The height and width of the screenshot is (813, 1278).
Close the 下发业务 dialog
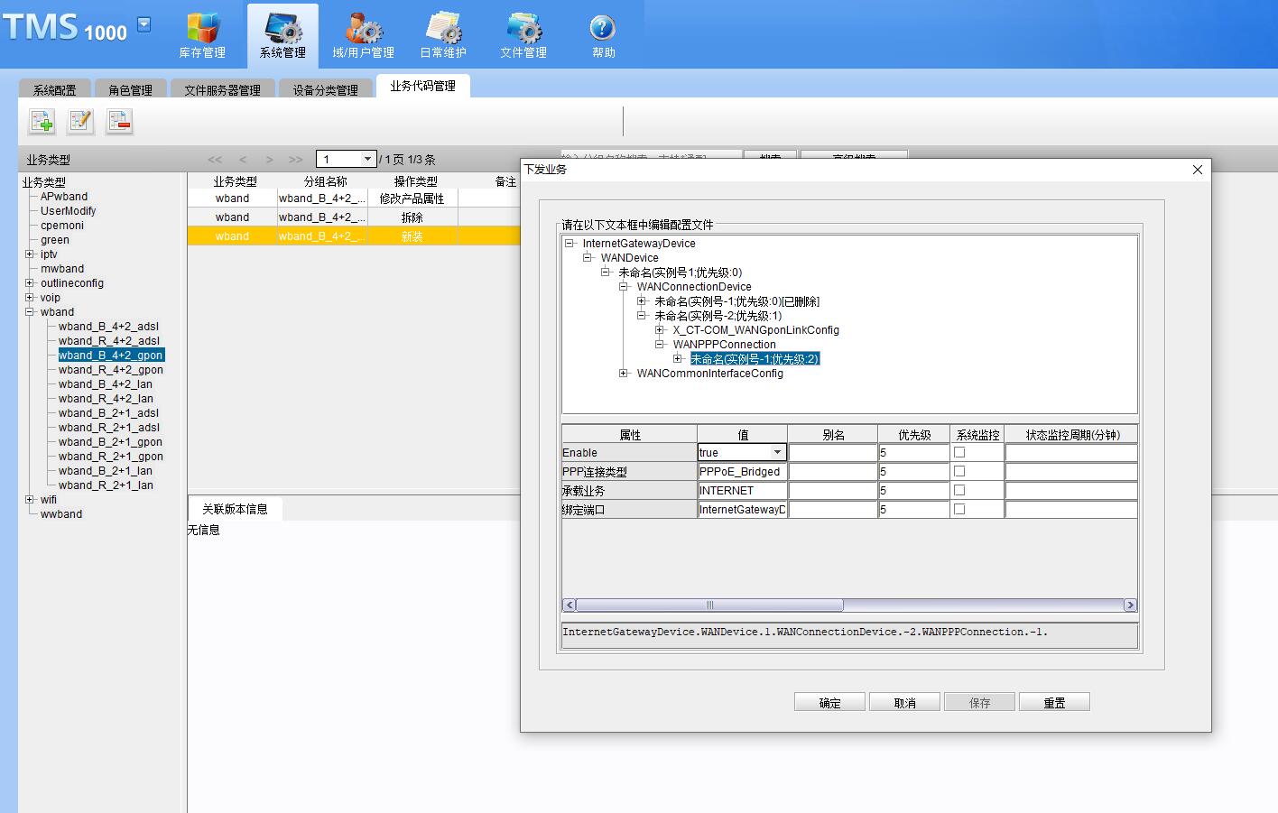tap(1198, 170)
